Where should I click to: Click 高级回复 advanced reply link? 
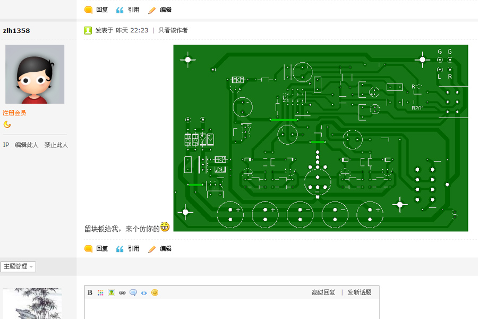[323, 292]
